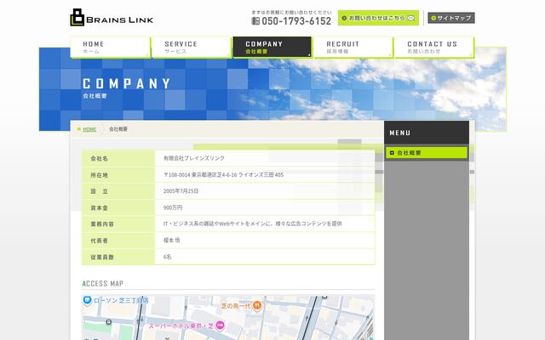Viewport: 545px width, 340px height.
Task: Click the ローソン芝三丁目店 map pin
Action: tap(87, 300)
